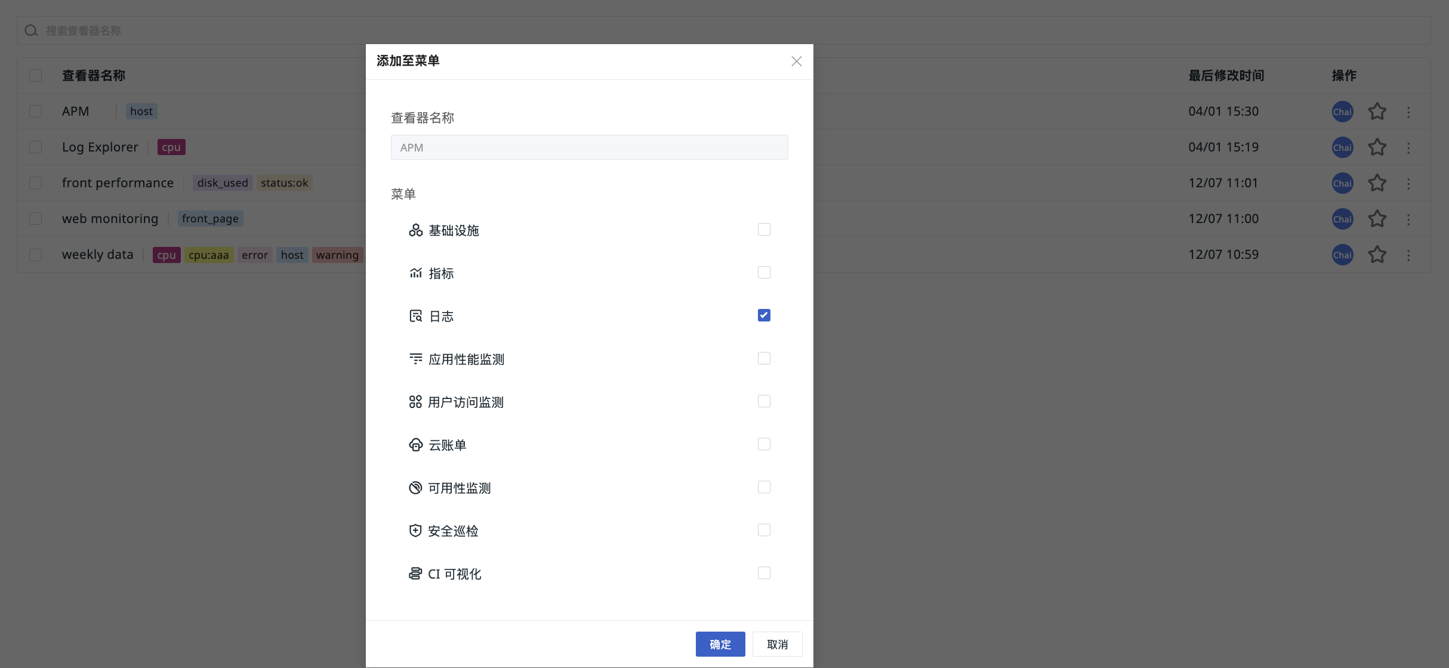The height and width of the screenshot is (668, 1449).
Task: Click the CI 可视化 pipeline icon
Action: coord(415,574)
